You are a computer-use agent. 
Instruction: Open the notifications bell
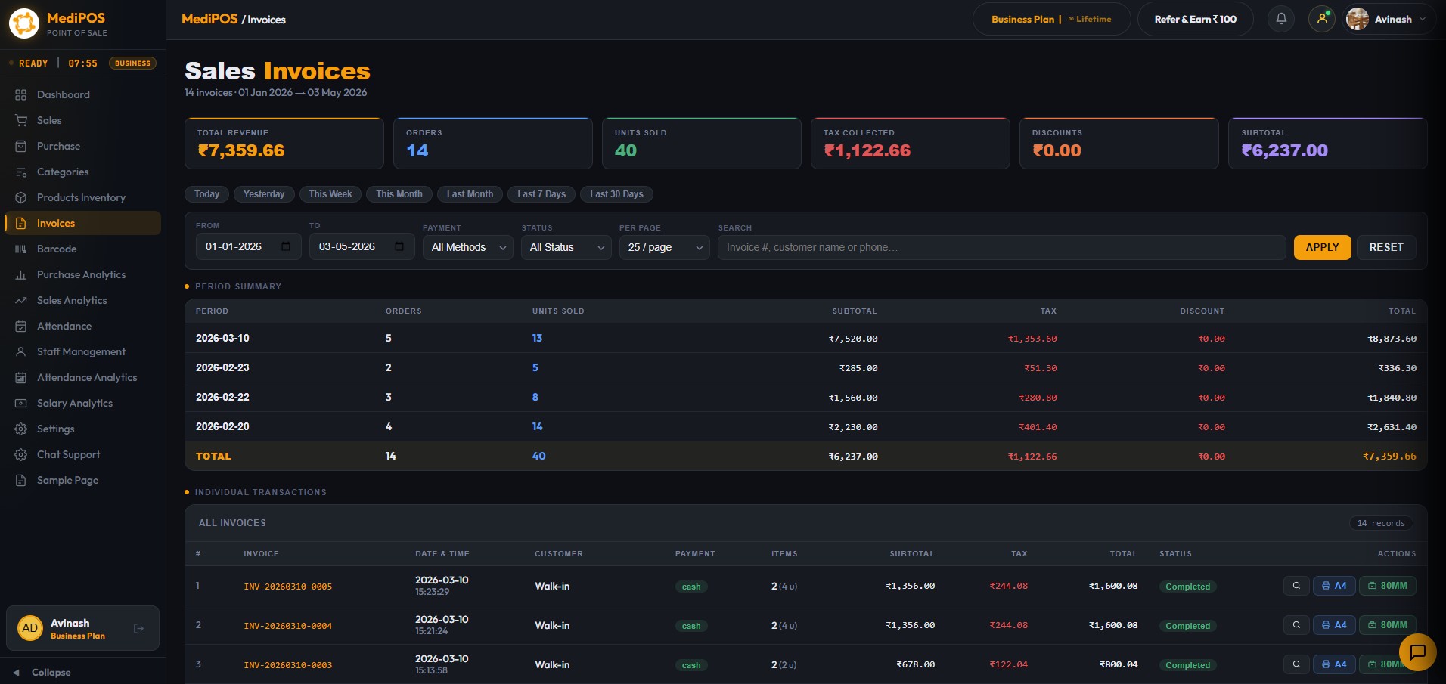click(x=1281, y=19)
